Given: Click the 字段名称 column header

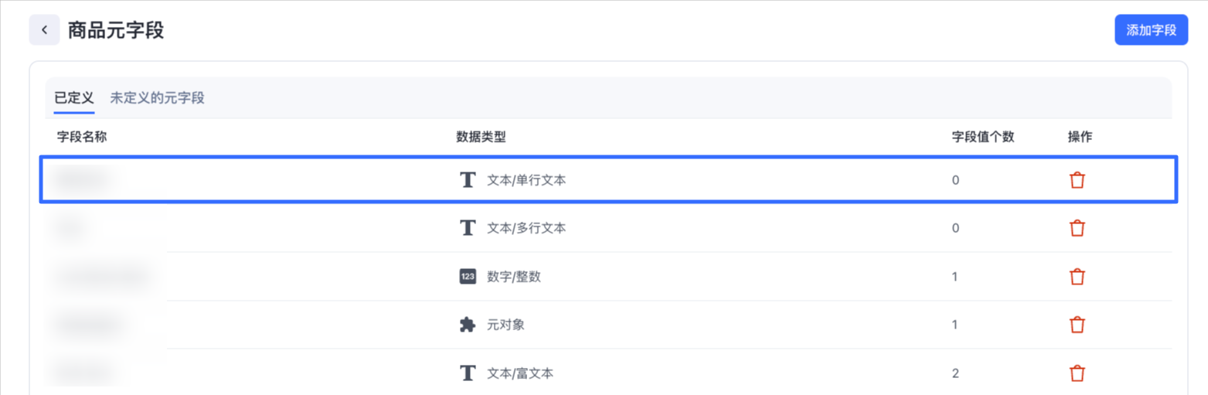Looking at the screenshot, I should pyautogui.click(x=81, y=138).
